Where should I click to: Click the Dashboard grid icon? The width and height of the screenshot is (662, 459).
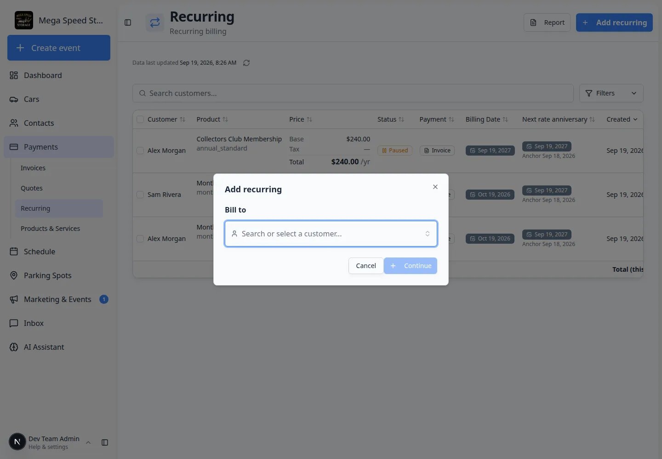[14, 75]
